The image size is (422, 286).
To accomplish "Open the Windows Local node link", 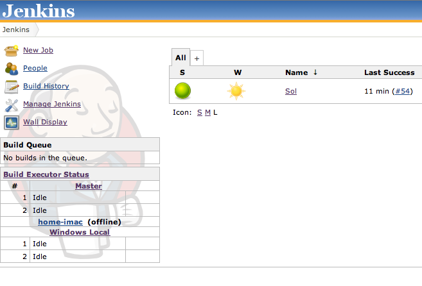I will point(80,232).
